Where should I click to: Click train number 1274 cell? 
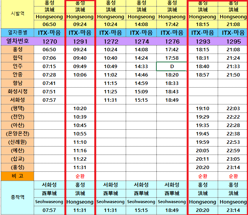click(x=141, y=41)
